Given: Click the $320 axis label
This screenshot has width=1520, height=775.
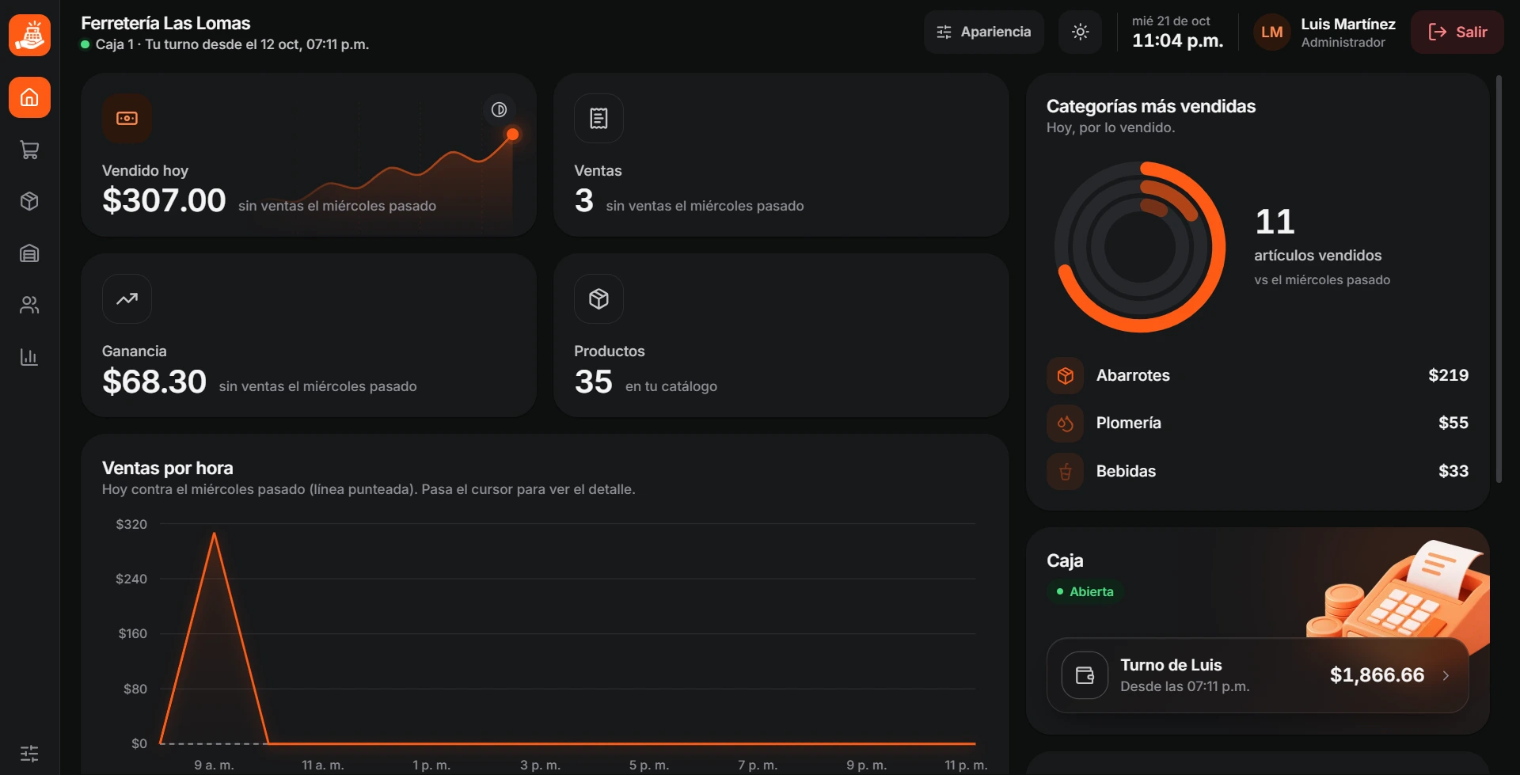Looking at the screenshot, I should (x=131, y=524).
